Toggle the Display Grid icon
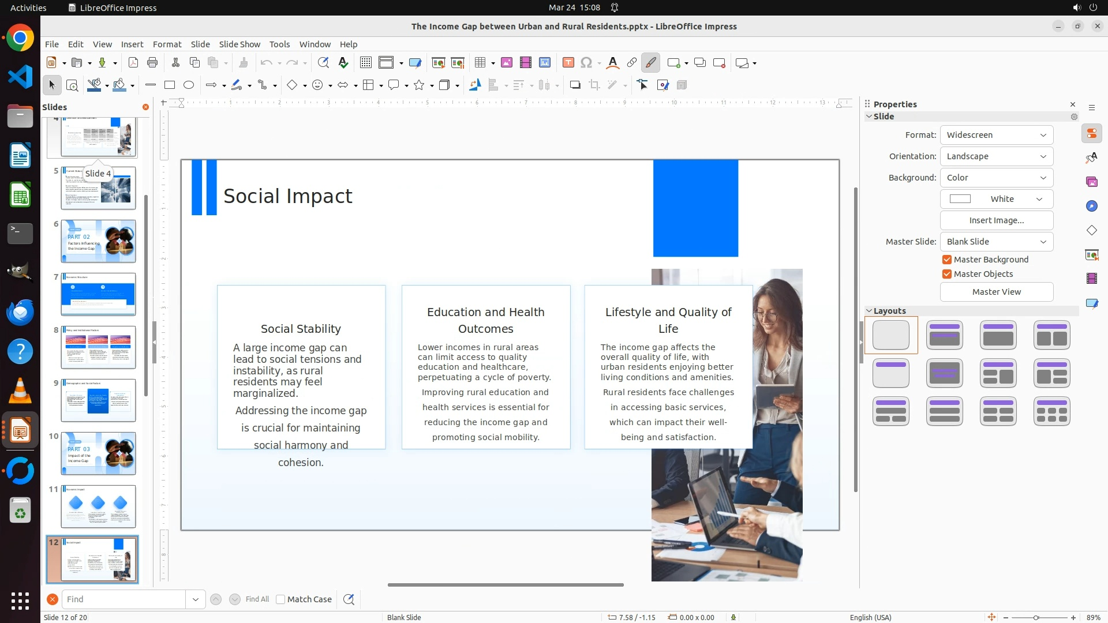This screenshot has height=623, width=1108. pyautogui.click(x=365, y=63)
